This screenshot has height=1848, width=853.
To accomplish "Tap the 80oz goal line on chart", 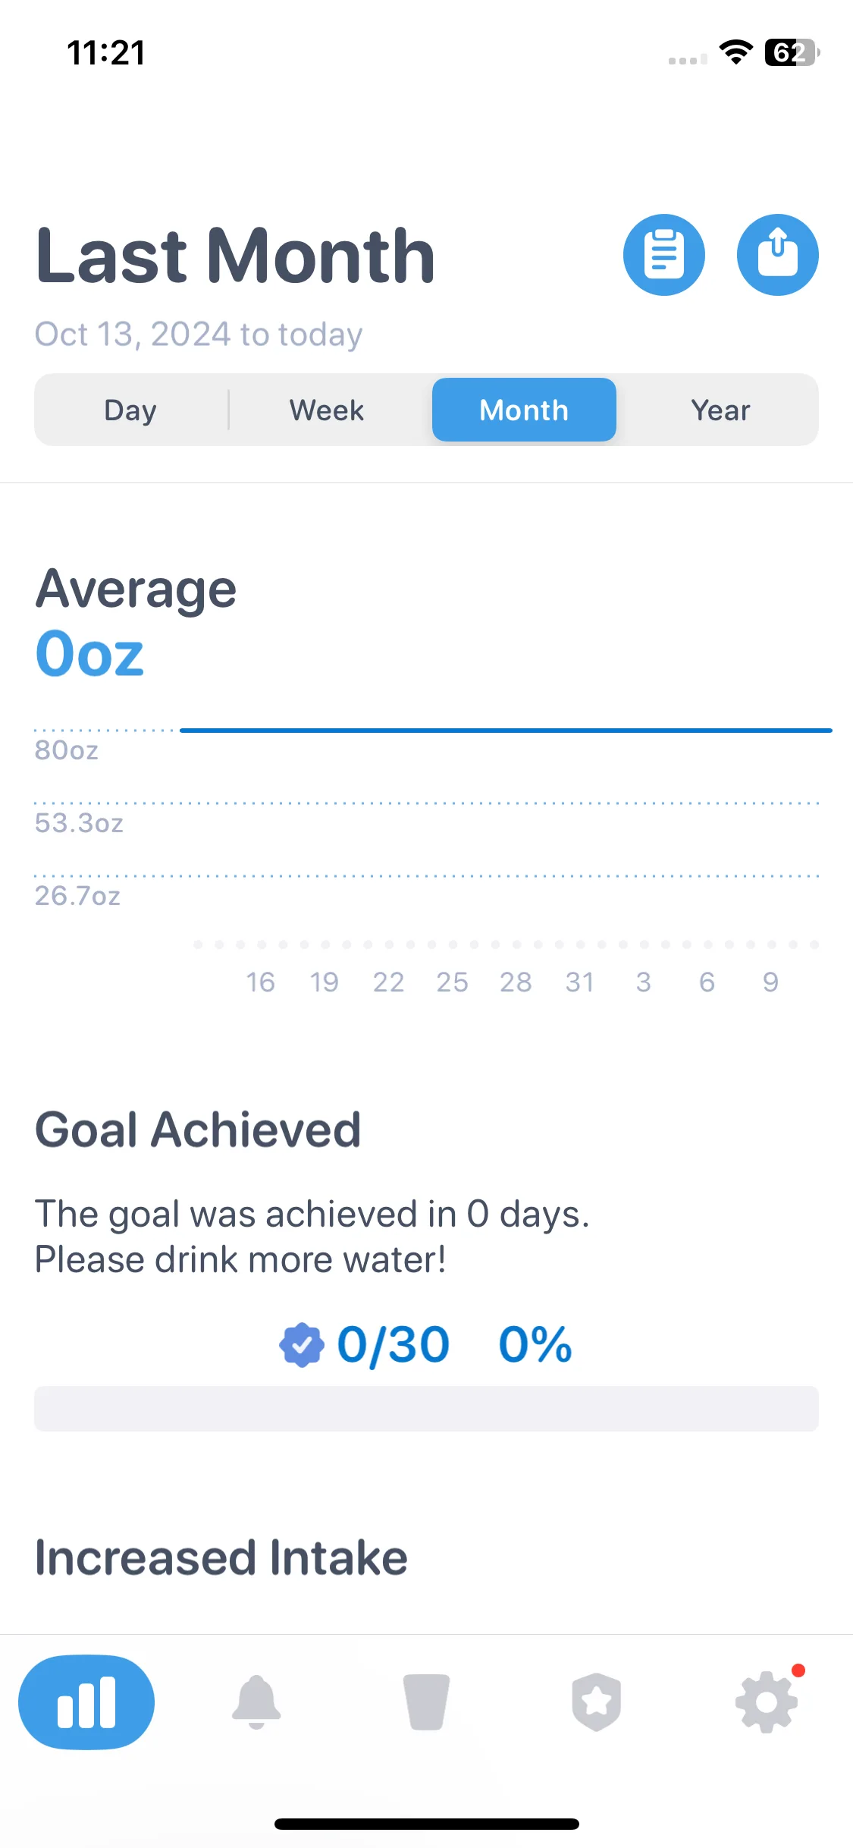I will coord(506,731).
